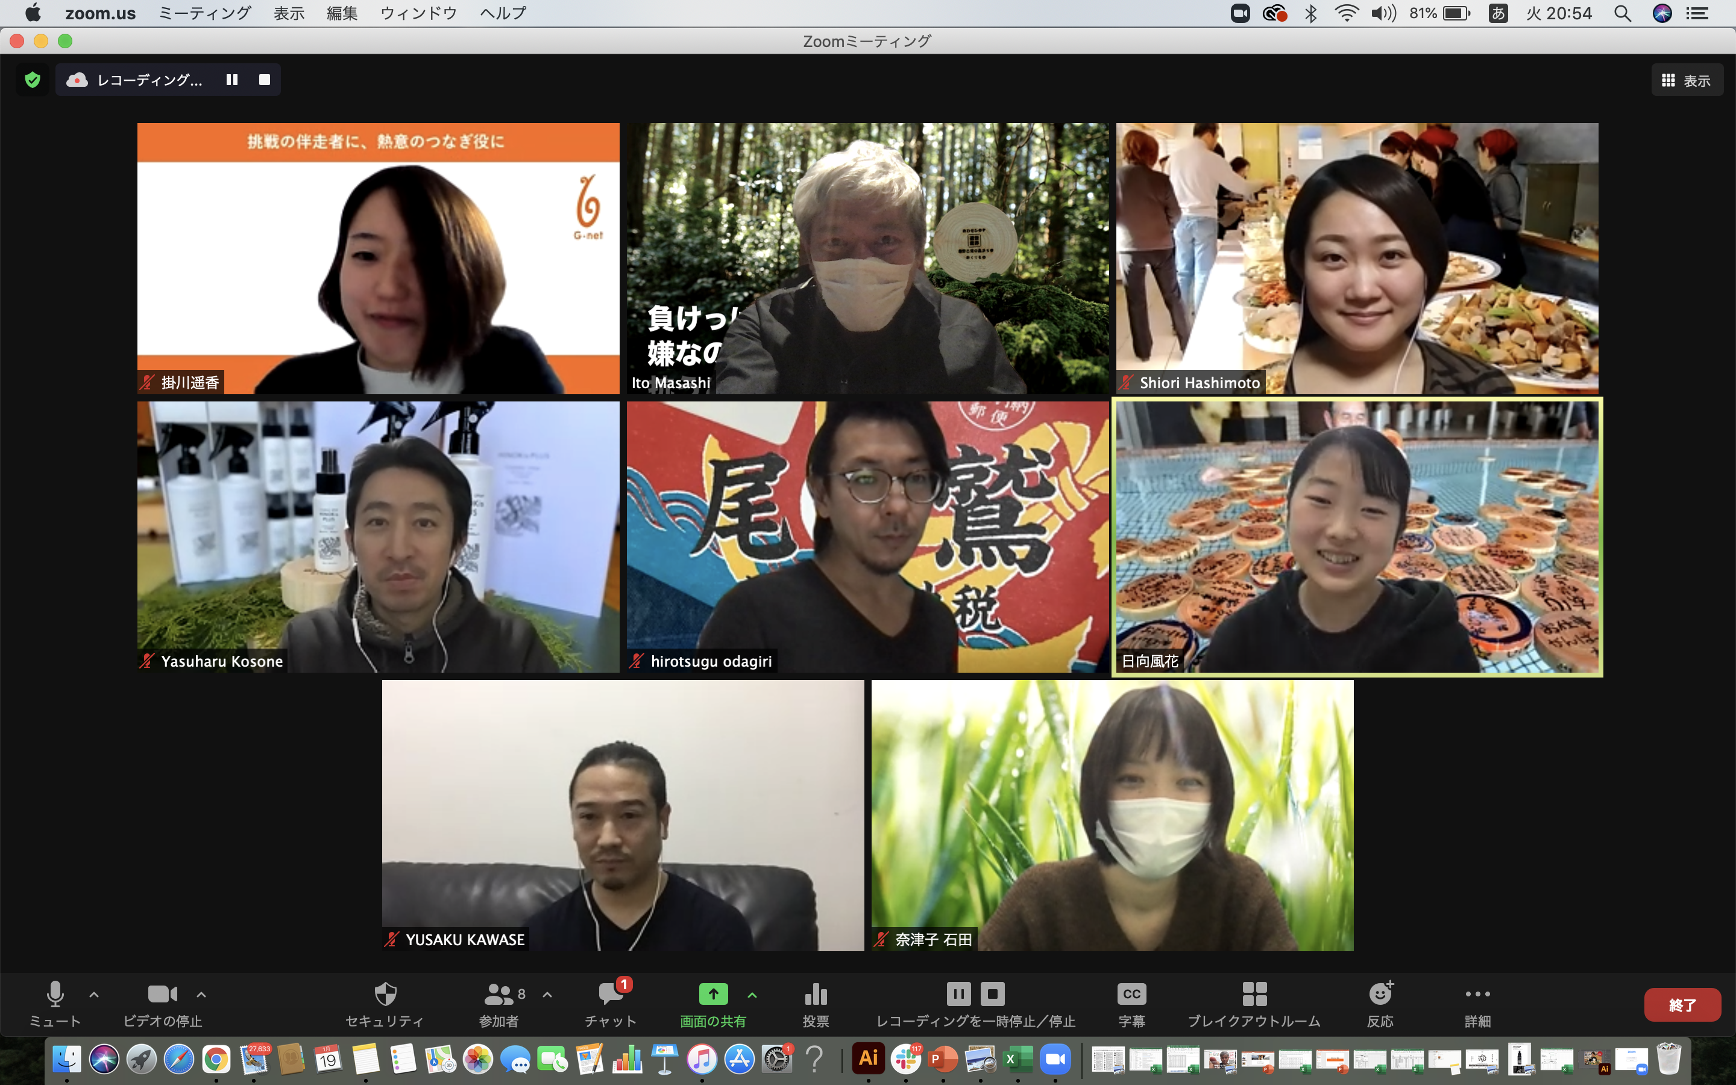
Task: Open Breakout Rooms (ブレイクアウトルーム)
Action: pyautogui.click(x=1254, y=995)
